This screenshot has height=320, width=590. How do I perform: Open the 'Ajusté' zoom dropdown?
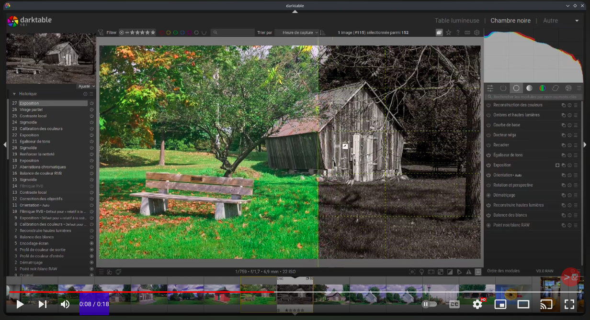(86, 86)
